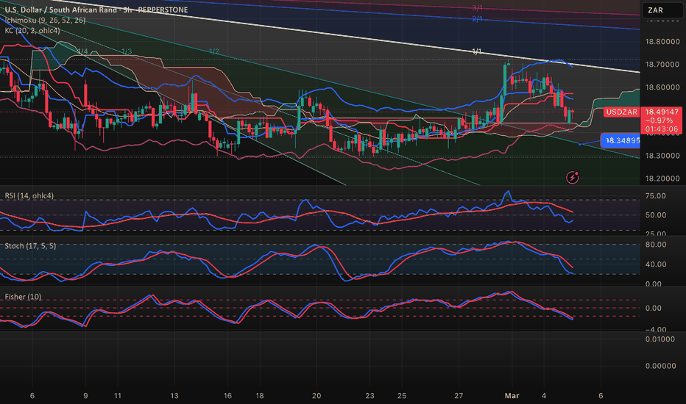Click the Gann fan 1/3 label
Image resolution: width=686 pixels, height=404 pixels.
coord(127,51)
